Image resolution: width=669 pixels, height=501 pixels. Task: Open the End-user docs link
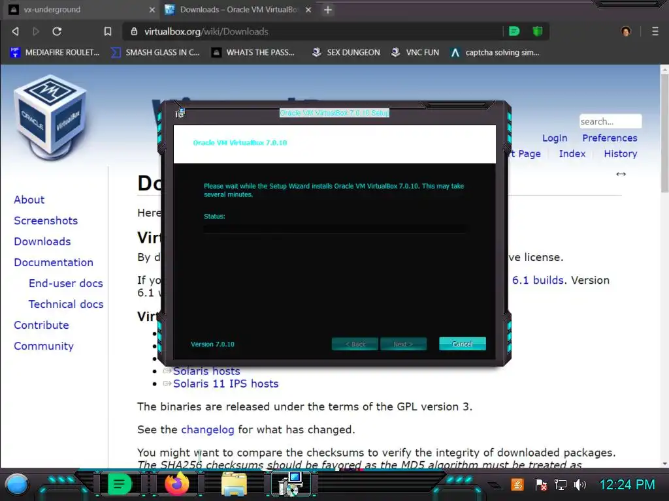[x=66, y=283]
